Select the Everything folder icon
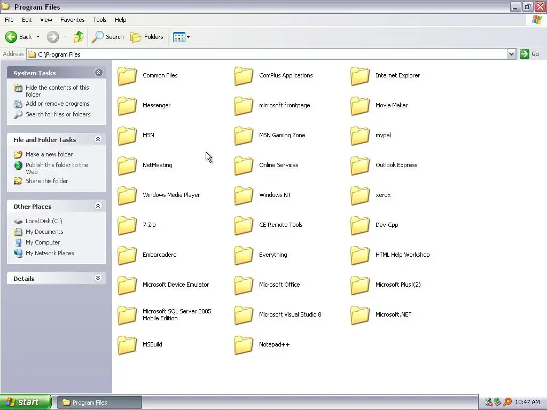Viewport: 547px width, 410px height. coord(244,255)
